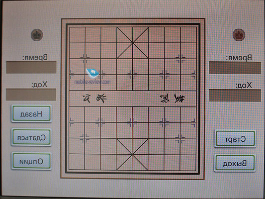265x199 pixels.
Task: Exit the game via Выход
Action: [235, 163]
